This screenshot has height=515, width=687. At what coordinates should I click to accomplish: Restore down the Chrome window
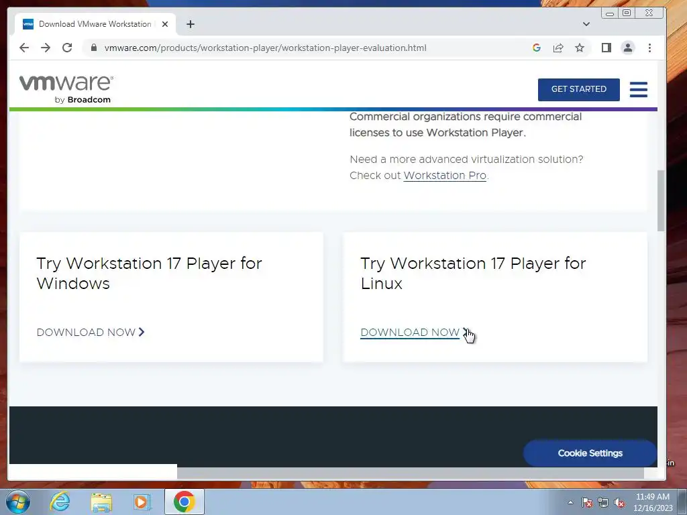point(627,13)
